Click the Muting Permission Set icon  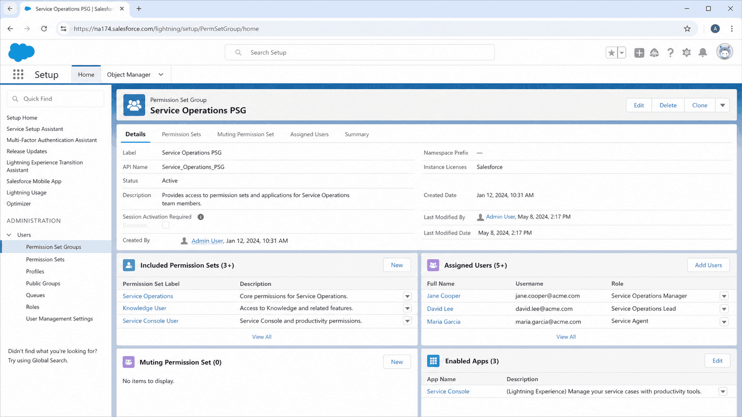click(129, 362)
